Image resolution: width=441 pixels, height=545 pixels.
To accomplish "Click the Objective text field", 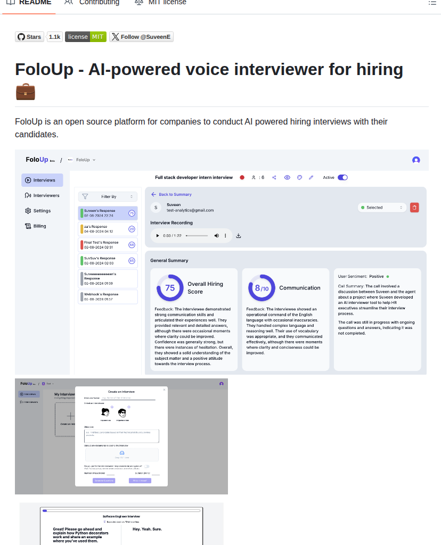I will 121,436.
